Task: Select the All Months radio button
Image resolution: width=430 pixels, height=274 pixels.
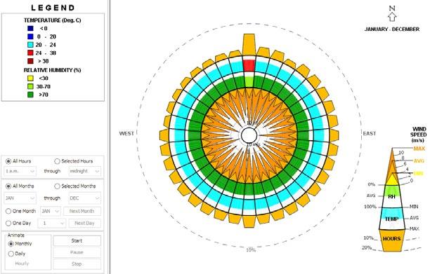Action: (x=8, y=186)
